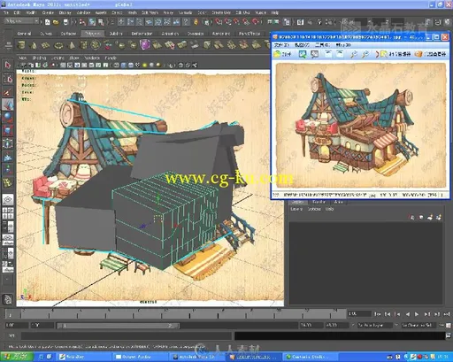Toggle auto keyframe button

coord(449,325)
